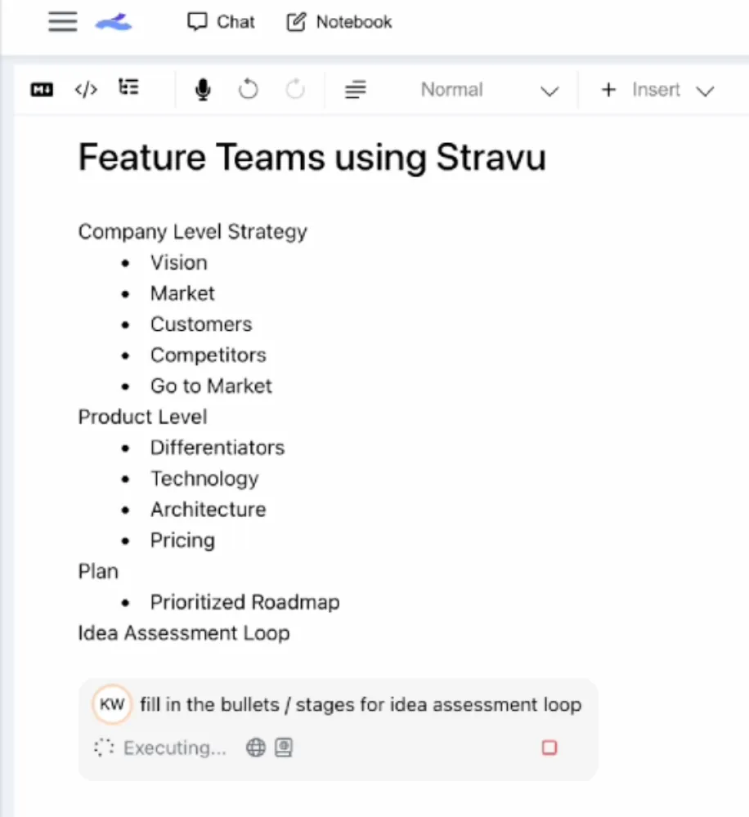Stop execution with the red square button

point(549,748)
